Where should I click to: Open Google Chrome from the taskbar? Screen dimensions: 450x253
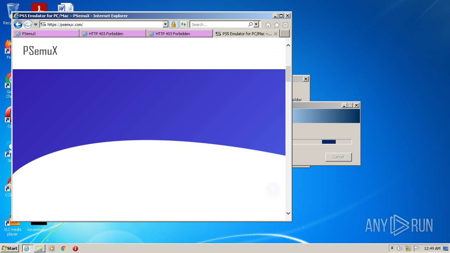[x=64, y=248]
